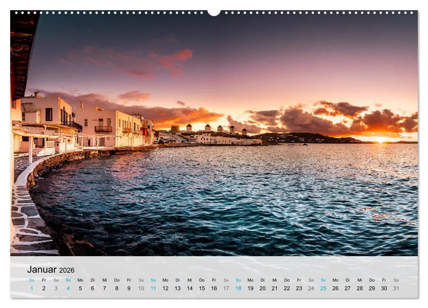Select date 11 shown in blue

(x=153, y=289)
